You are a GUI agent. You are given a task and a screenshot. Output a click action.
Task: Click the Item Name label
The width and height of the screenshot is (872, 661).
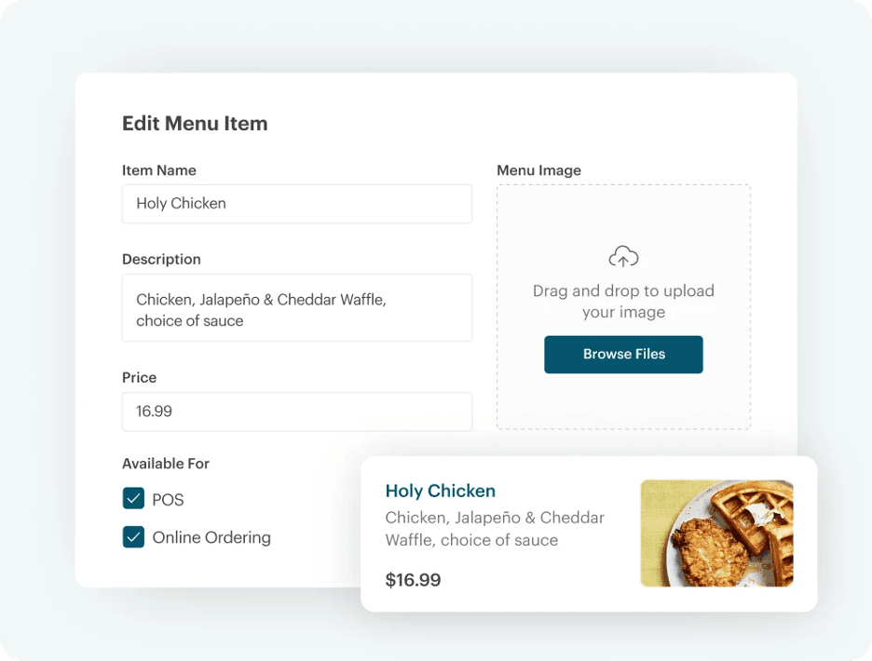(x=158, y=170)
